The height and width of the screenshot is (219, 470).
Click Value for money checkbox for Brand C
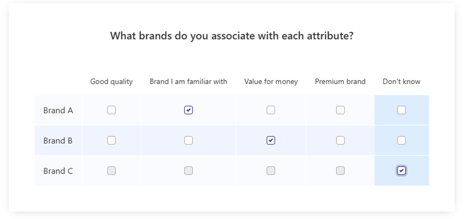coord(270,170)
